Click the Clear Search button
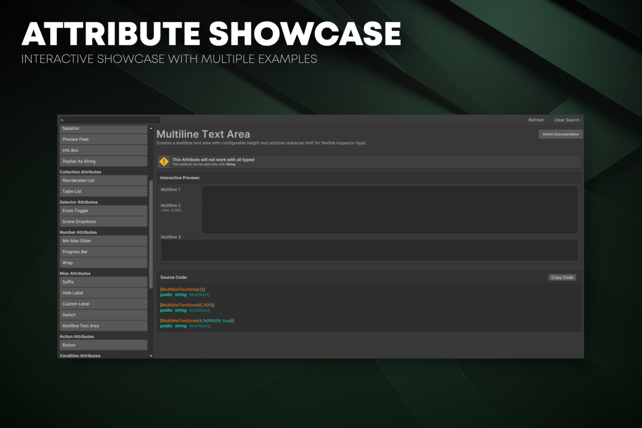Viewport: 642px width, 428px height. tap(567, 120)
